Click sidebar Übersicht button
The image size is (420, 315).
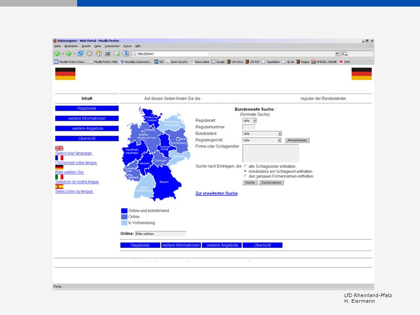pos(87,139)
